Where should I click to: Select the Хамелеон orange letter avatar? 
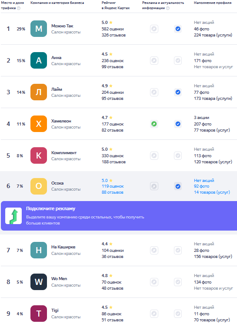[x=39, y=124]
